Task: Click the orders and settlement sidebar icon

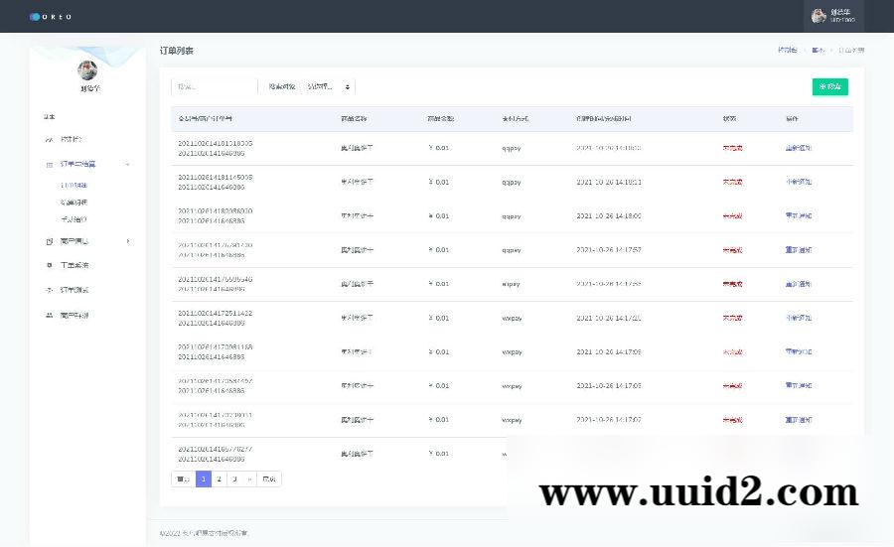Action: 49,165
